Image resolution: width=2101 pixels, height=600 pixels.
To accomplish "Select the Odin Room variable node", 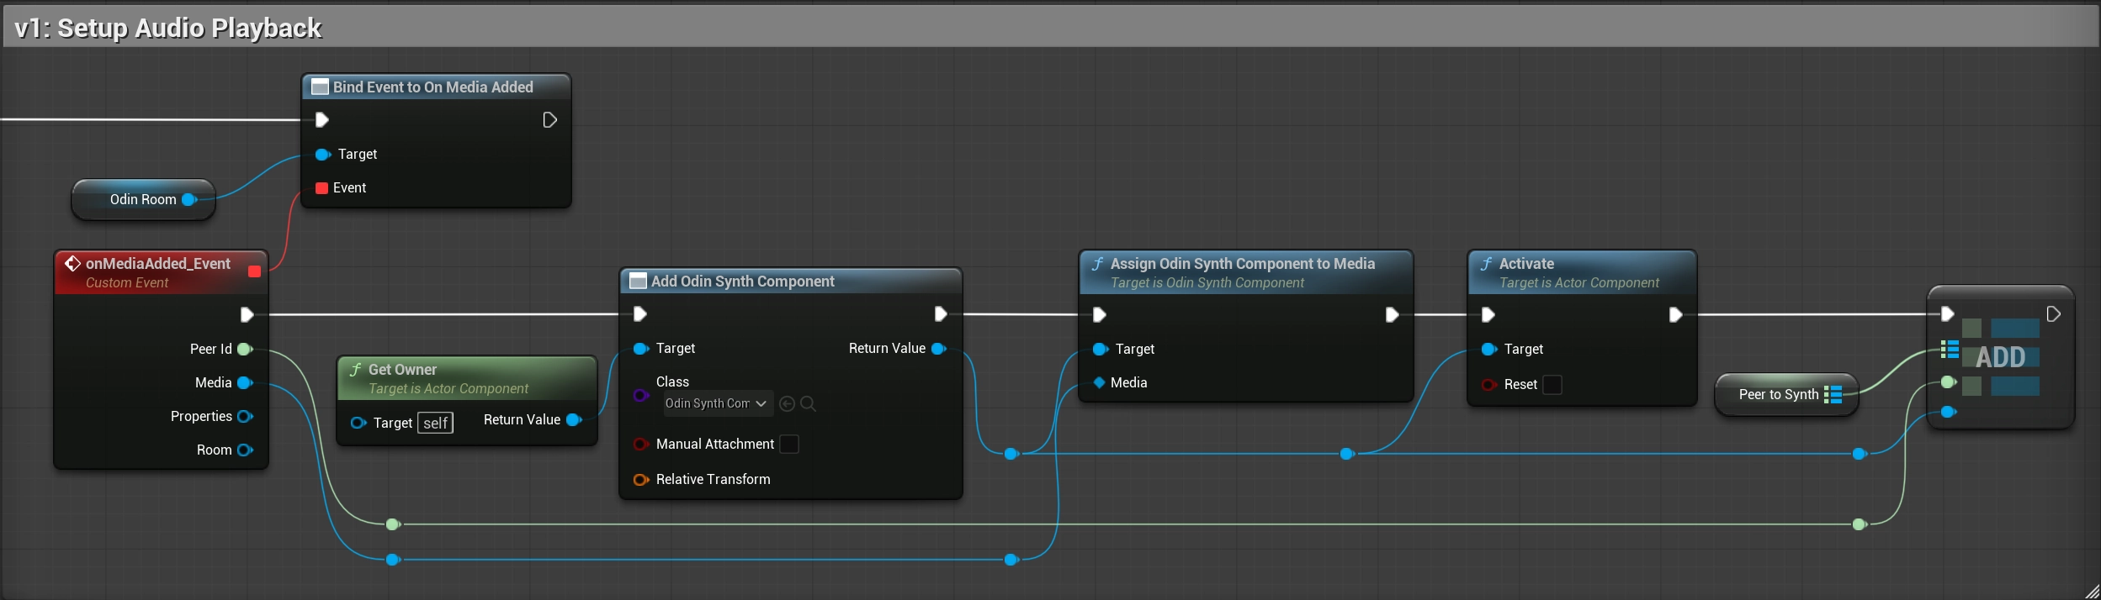I will (143, 200).
